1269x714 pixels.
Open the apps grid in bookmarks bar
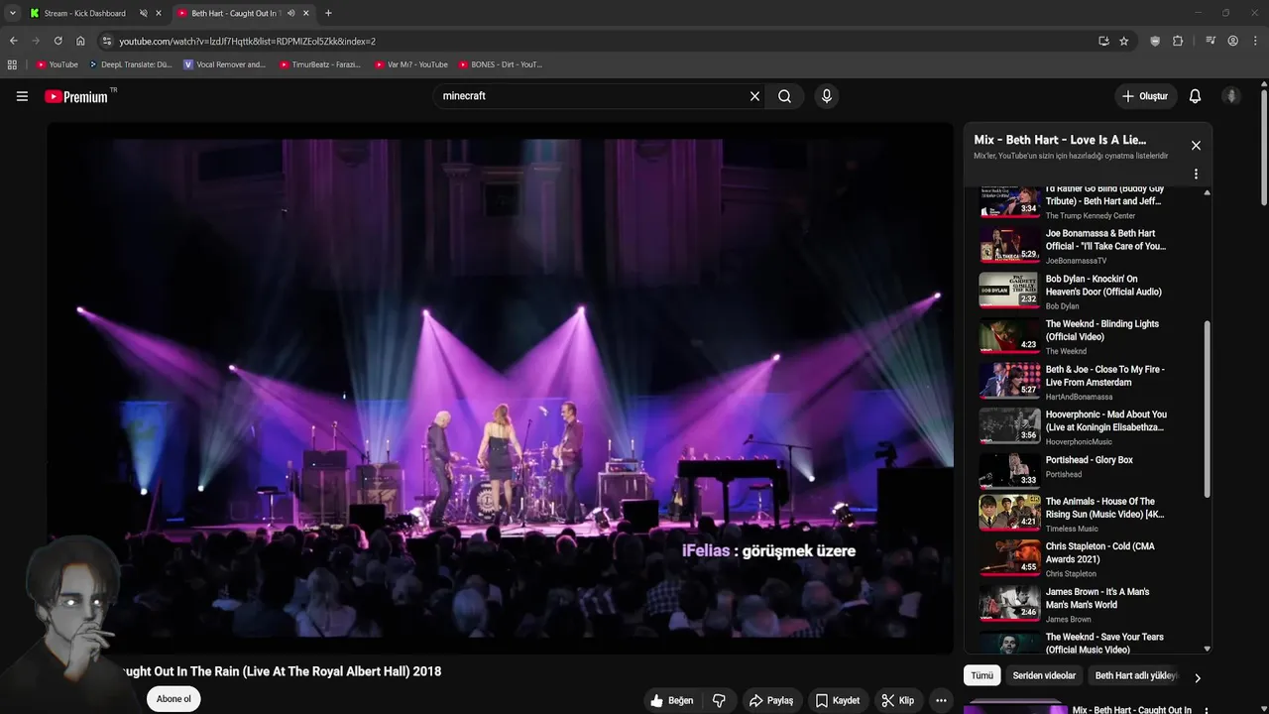[x=12, y=64]
